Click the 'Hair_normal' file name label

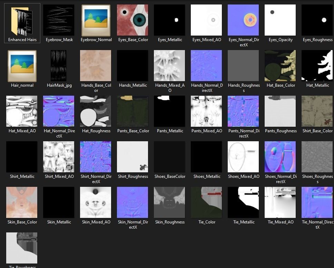pos(22,85)
